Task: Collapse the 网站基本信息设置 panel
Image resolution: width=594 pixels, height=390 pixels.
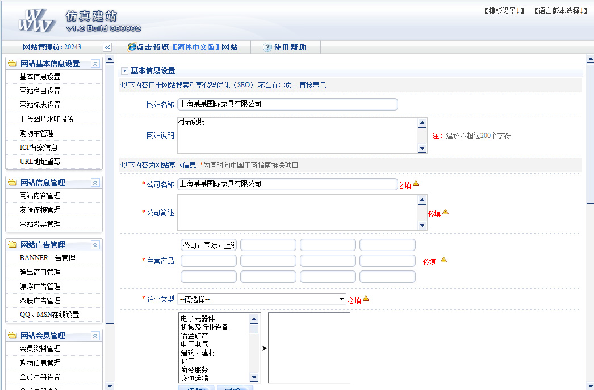Action: (95, 63)
